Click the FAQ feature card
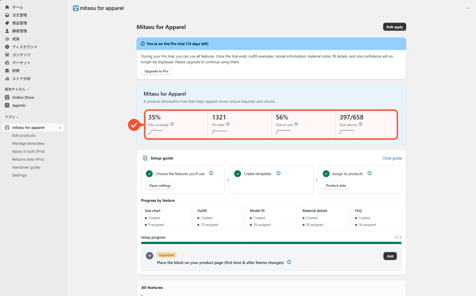This screenshot has width=476, height=296. (376, 218)
